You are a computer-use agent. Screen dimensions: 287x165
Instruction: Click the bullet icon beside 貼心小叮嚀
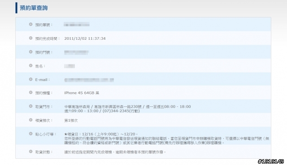[31, 134]
